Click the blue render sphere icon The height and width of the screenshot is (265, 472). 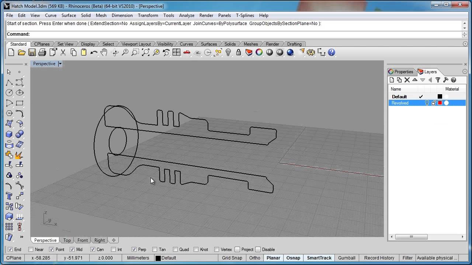point(290,53)
